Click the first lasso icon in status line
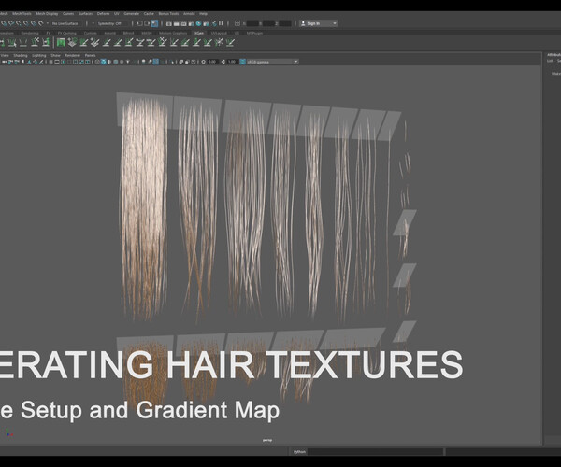 (x=4, y=23)
